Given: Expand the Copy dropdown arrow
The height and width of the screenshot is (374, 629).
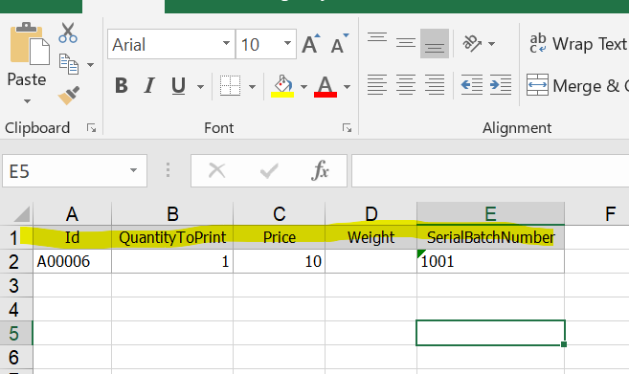Looking at the screenshot, I should click(x=91, y=64).
